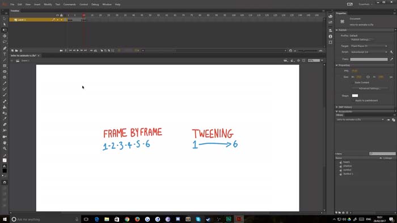Click Go to first frame button
Viewport: 397px width, 223px height.
click(70, 50)
